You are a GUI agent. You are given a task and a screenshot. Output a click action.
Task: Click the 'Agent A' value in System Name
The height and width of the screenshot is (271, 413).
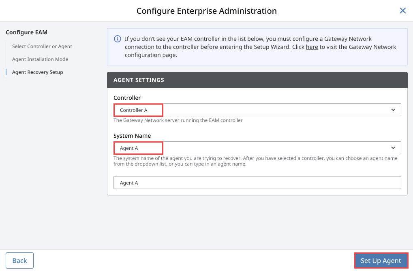click(x=129, y=148)
